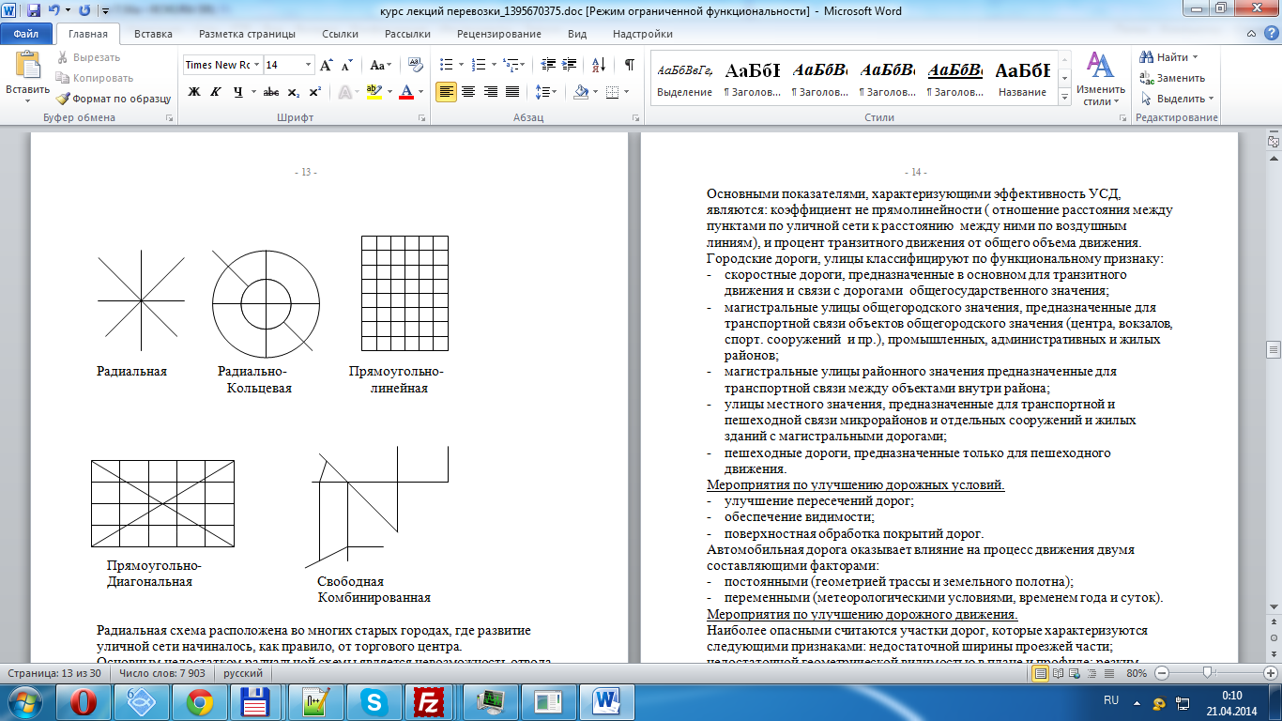Apply the Название style
Viewport: 1282px width, 721px height.
point(1022,78)
